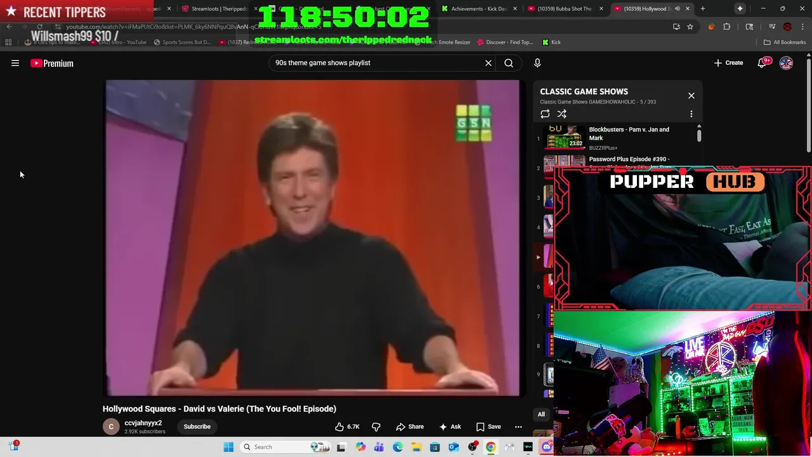Click the video player area
The width and height of the screenshot is (812, 457).
313,238
